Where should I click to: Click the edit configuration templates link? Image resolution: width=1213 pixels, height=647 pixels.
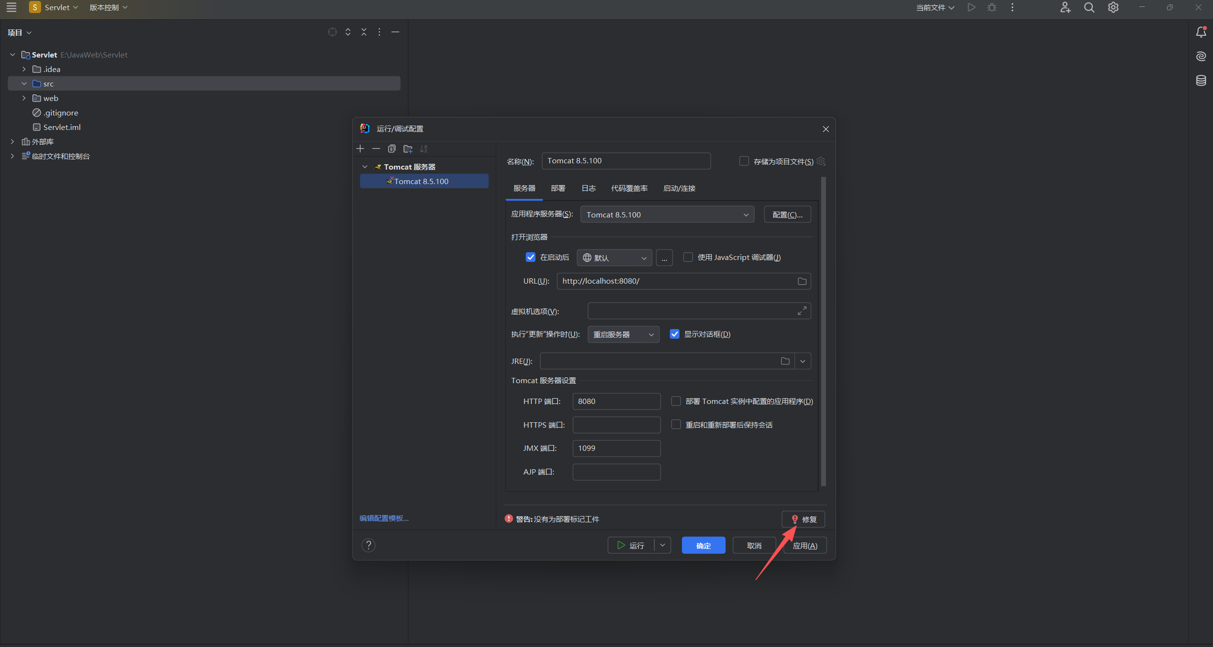point(384,518)
